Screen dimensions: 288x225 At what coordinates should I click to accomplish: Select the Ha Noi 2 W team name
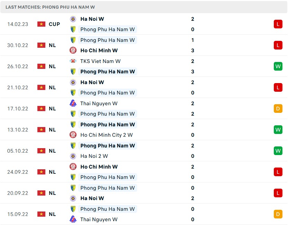pyautogui.click(x=94, y=156)
